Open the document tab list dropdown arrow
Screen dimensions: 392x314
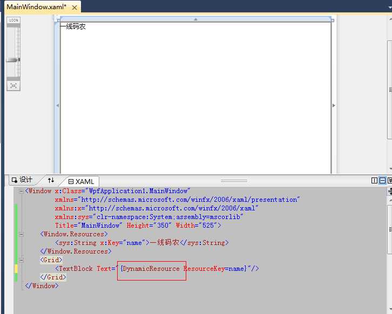(390, 8)
